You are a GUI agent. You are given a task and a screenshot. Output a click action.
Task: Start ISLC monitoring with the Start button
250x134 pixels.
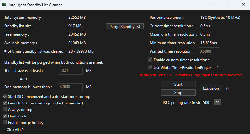pyautogui.click(x=178, y=84)
